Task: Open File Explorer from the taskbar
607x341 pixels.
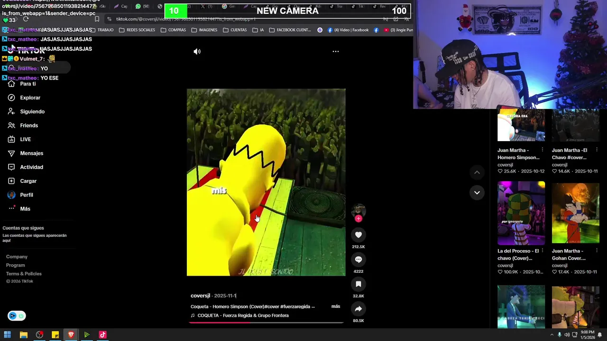Action: pyautogui.click(x=23, y=335)
